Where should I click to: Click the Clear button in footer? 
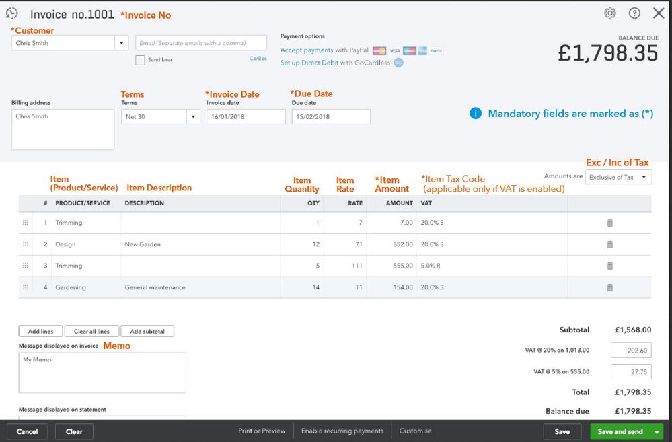click(74, 432)
